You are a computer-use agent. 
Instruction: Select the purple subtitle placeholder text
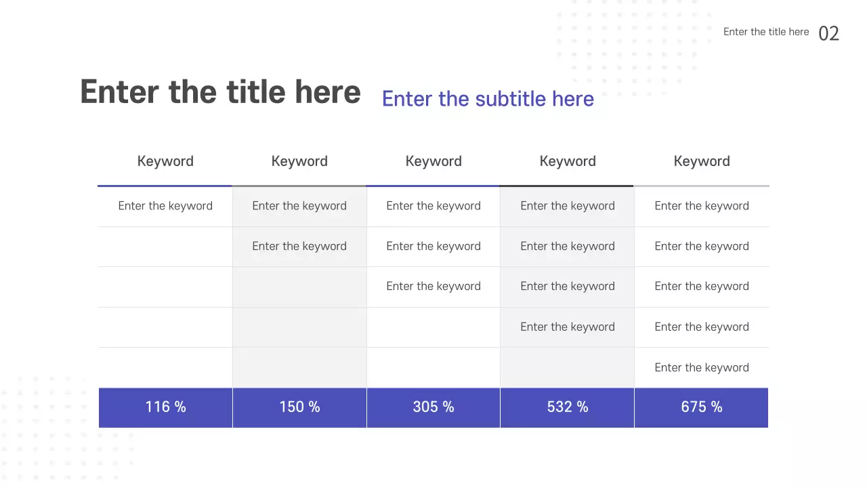(x=488, y=99)
